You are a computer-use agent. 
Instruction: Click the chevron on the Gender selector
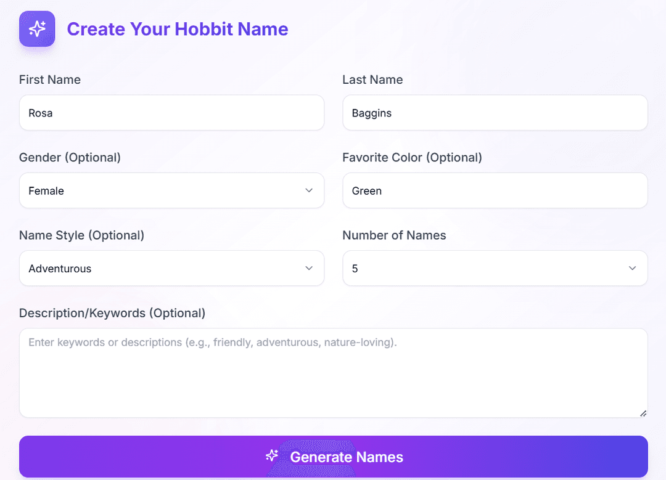(x=309, y=190)
